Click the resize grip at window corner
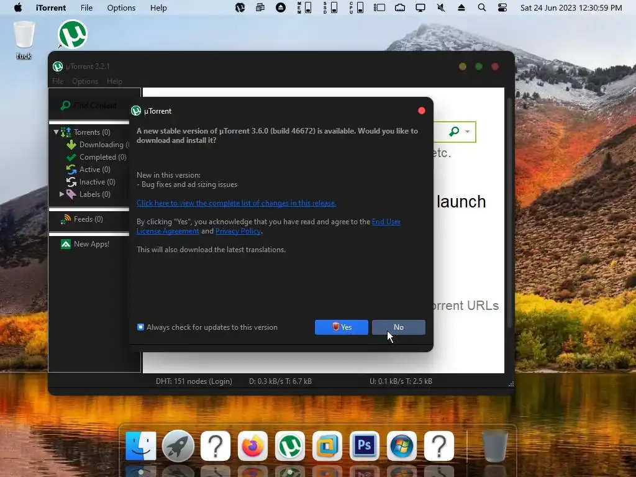The width and height of the screenshot is (636, 477). [x=511, y=384]
